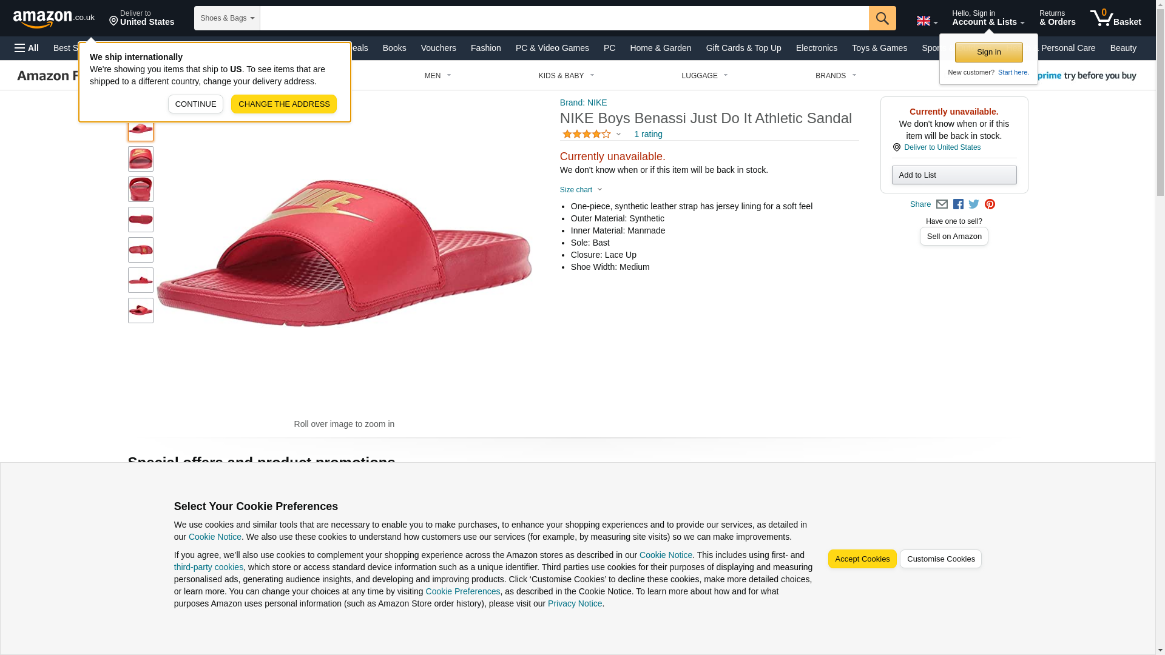Open the MEN fashion menu
The image size is (1165, 655).
click(x=437, y=76)
